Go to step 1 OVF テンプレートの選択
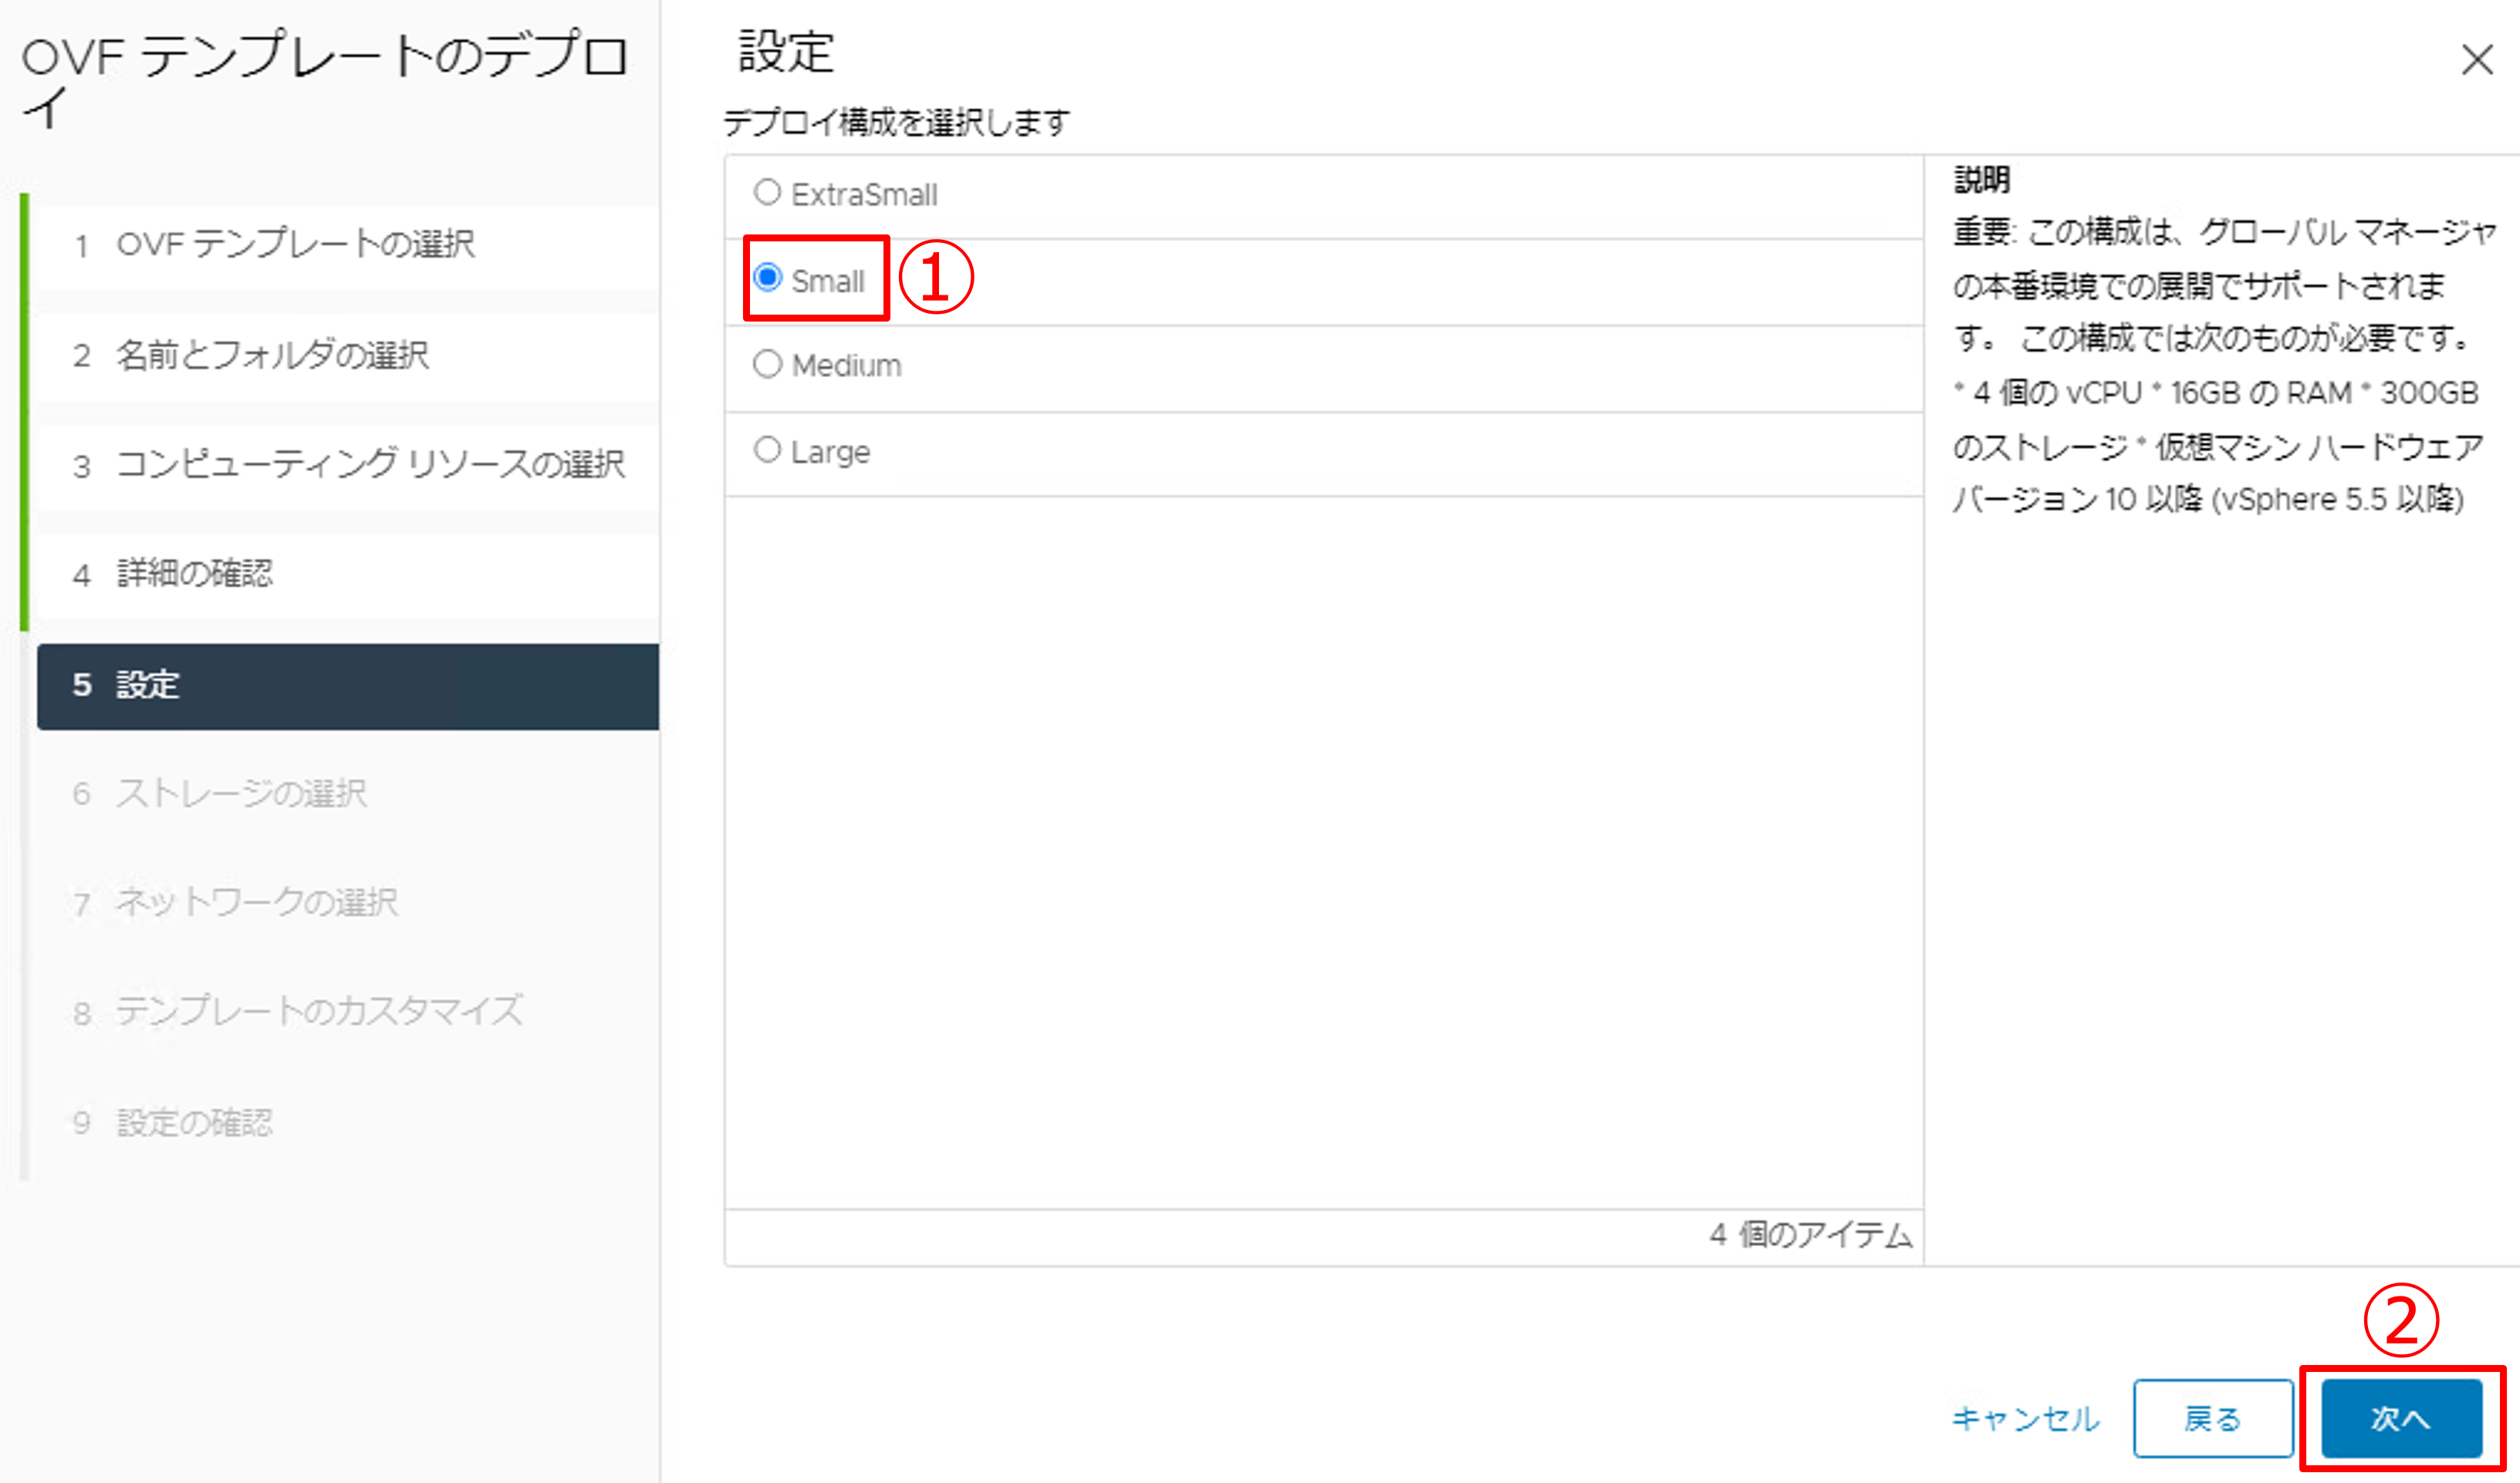The width and height of the screenshot is (2520, 1483). tap(295, 244)
